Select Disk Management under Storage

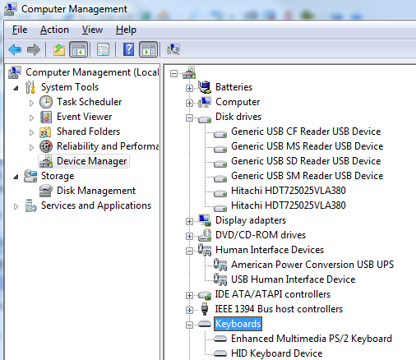[x=96, y=191]
